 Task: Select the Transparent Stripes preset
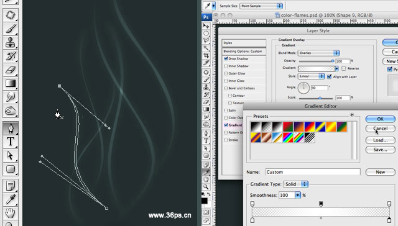pyautogui.click(x=310, y=138)
